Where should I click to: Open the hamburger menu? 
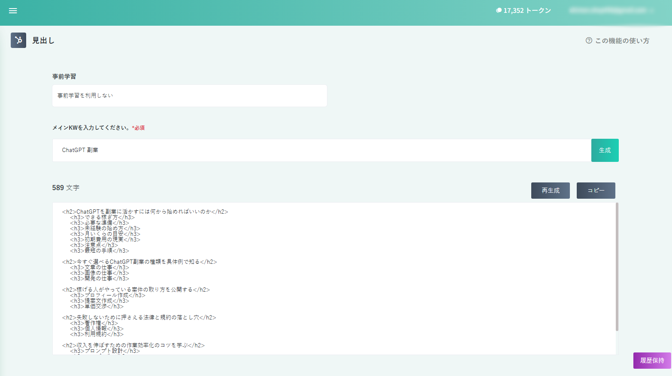(x=13, y=11)
